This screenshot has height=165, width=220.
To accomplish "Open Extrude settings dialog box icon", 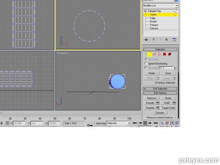I will point(158,103).
